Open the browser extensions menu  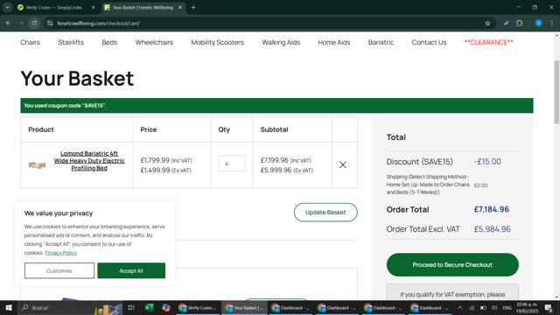tap(519, 24)
